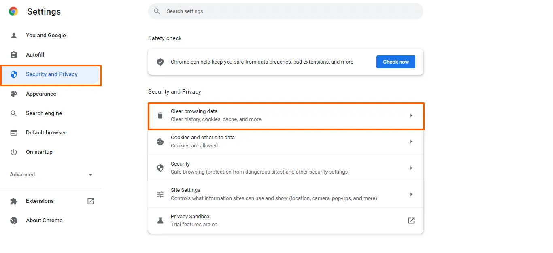Open the About Chrome page
553x253 pixels.
51,221
